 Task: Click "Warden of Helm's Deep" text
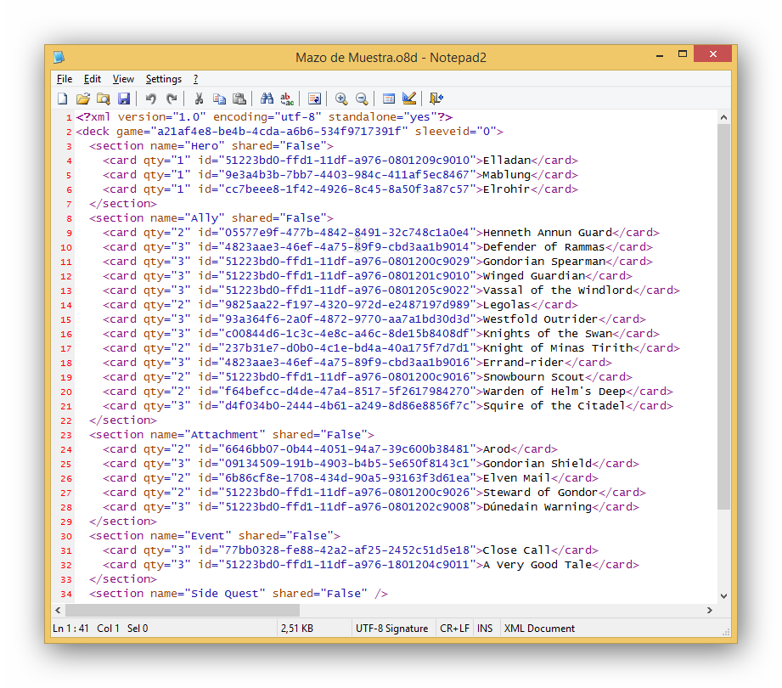[554, 392]
